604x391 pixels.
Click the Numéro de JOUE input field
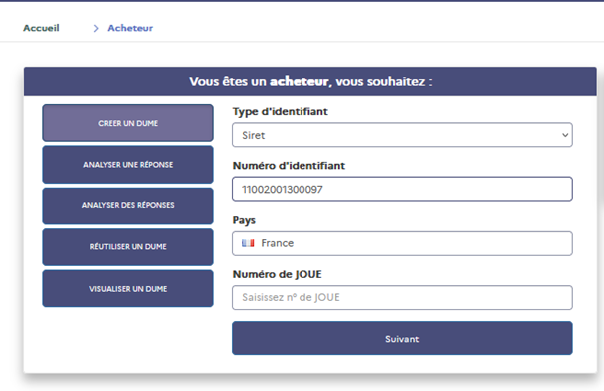pos(402,298)
